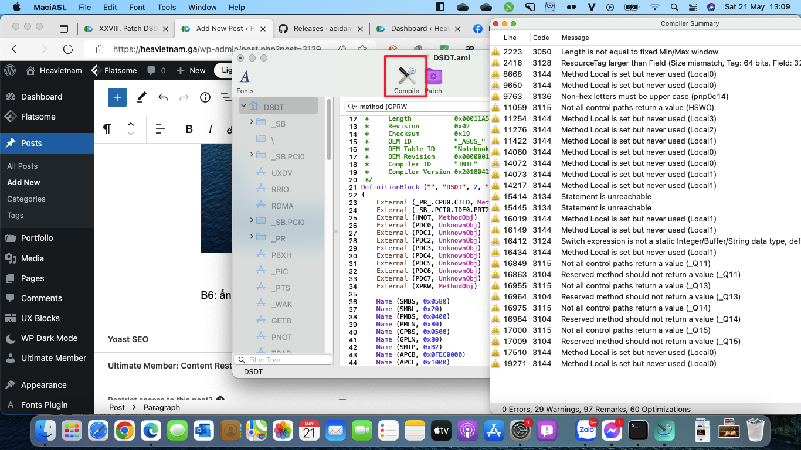Open the search options dropdown magnifier
The height and width of the screenshot is (450, 801).
pos(352,107)
